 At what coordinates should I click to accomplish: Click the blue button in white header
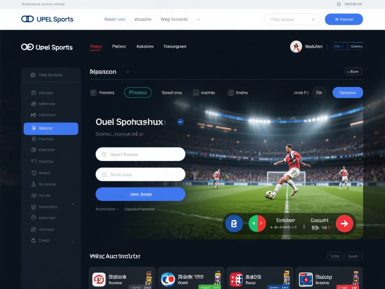click(344, 19)
